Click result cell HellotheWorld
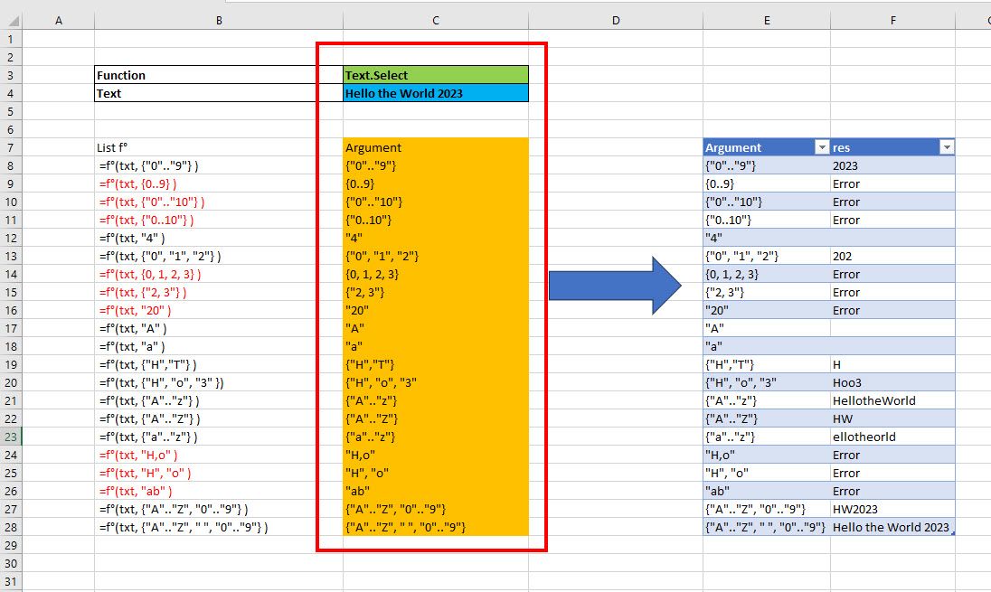991x592 pixels. pos(892,400)
